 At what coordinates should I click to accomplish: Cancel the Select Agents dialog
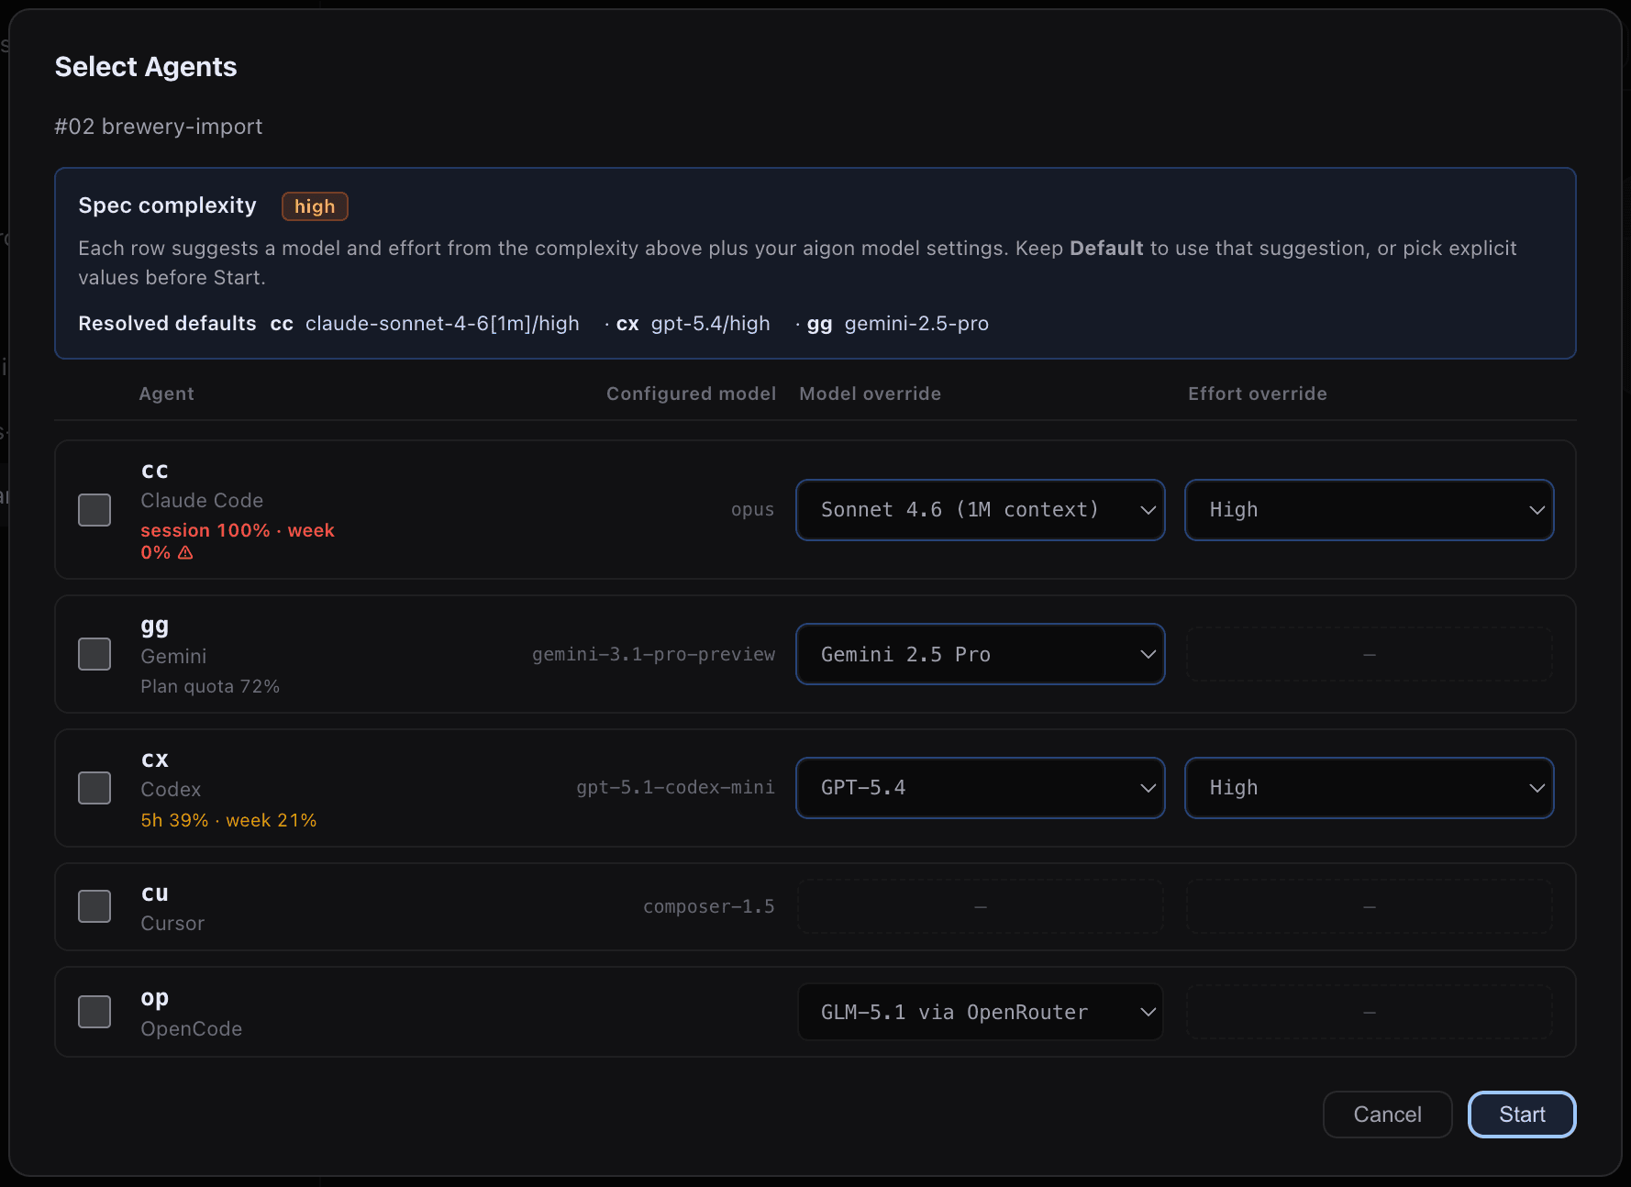click(x=1387, y=1114)
